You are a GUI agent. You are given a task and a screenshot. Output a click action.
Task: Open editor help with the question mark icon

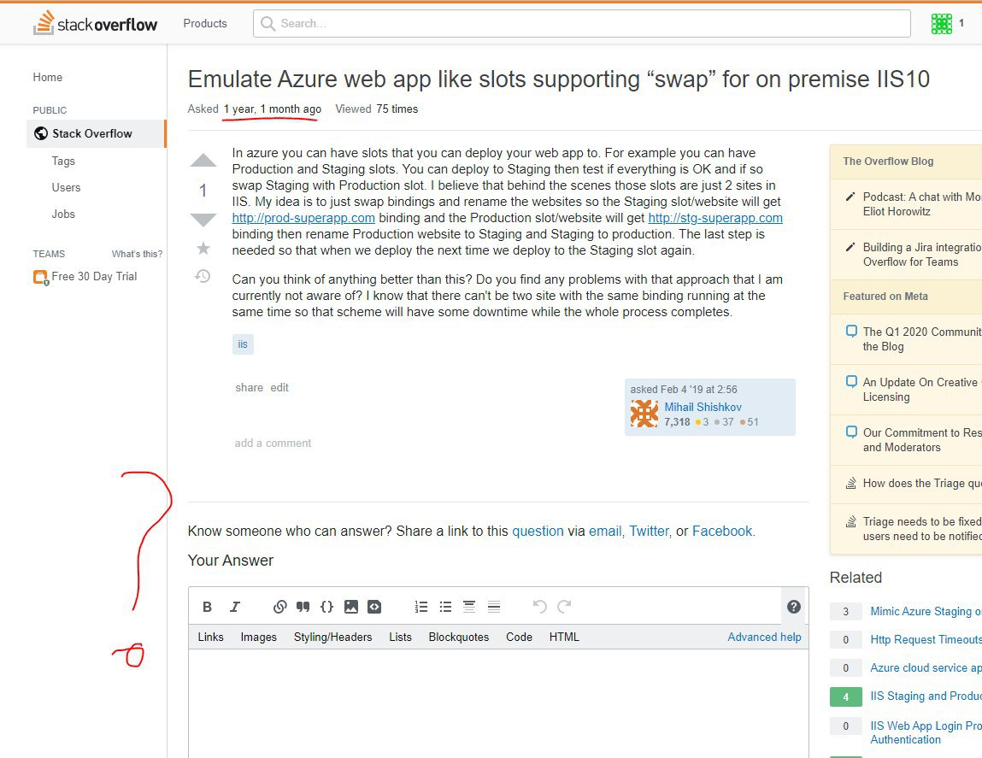pos(793,607)
